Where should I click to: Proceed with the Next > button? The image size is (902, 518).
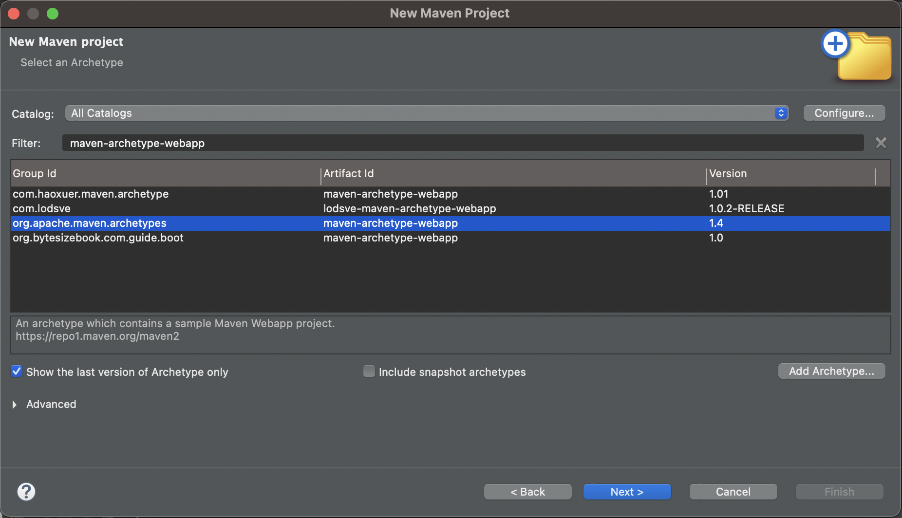tap(627, 492)
